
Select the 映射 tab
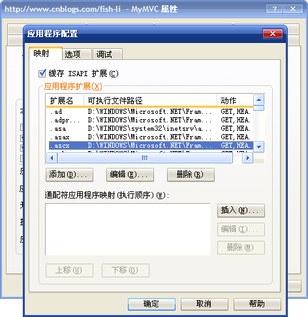(46, 53)
